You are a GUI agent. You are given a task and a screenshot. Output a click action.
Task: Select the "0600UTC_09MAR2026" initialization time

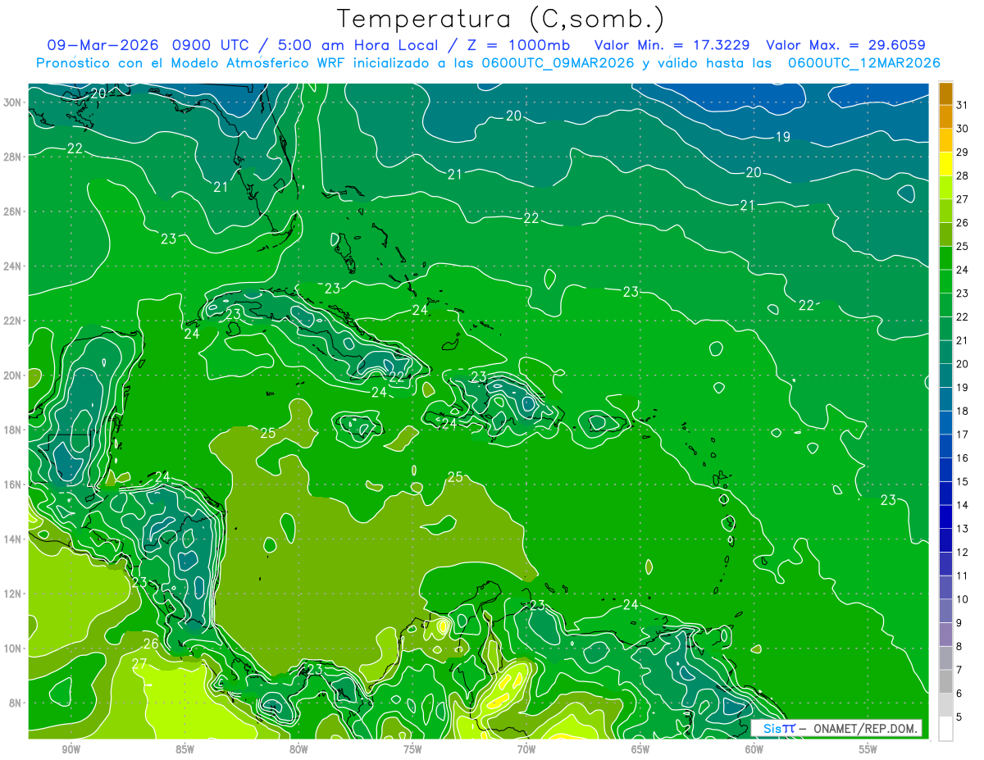[x=557, y=62]
